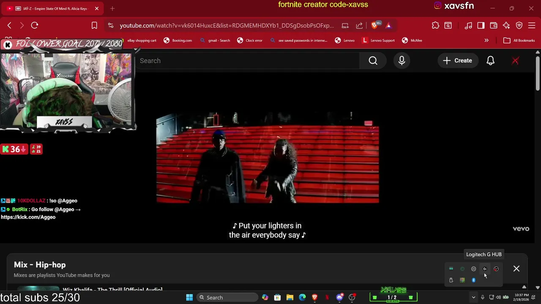Open the Brave hamburger main menu
The height and width of the screenshot is (304, 541).
tap(532, 25)
